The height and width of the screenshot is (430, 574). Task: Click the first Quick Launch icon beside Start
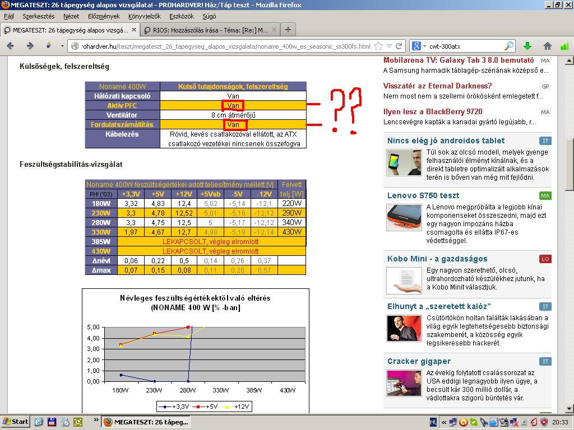(x=39, y=422)
